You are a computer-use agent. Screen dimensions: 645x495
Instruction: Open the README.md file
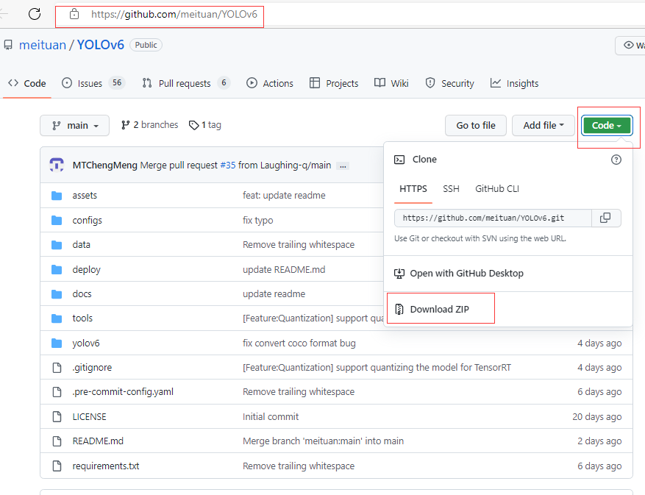(x=98, y=441)
